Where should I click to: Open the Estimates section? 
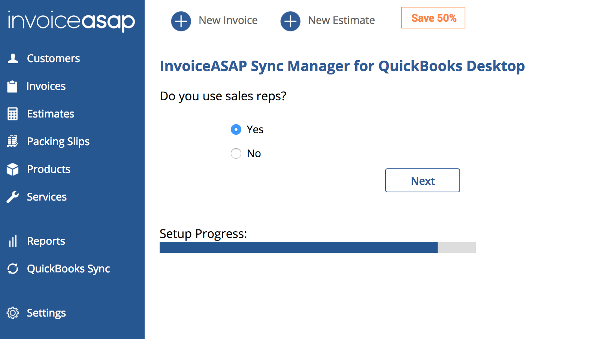[51, 114]
